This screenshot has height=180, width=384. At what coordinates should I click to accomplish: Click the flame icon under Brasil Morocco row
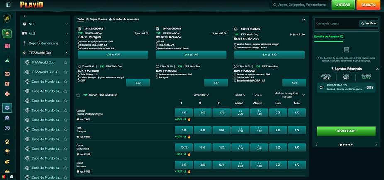click(x=189, y=171)
